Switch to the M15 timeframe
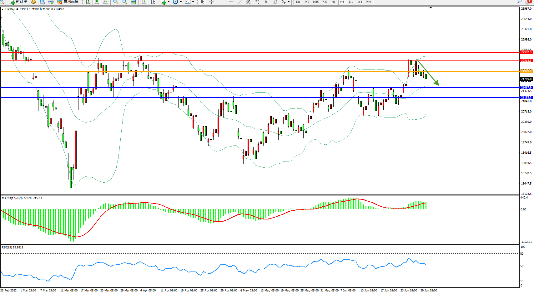This screenshot has width=534, height=293. coord(316,2)
